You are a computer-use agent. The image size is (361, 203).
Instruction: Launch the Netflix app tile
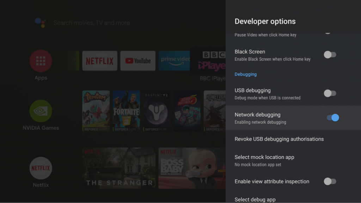100,61
